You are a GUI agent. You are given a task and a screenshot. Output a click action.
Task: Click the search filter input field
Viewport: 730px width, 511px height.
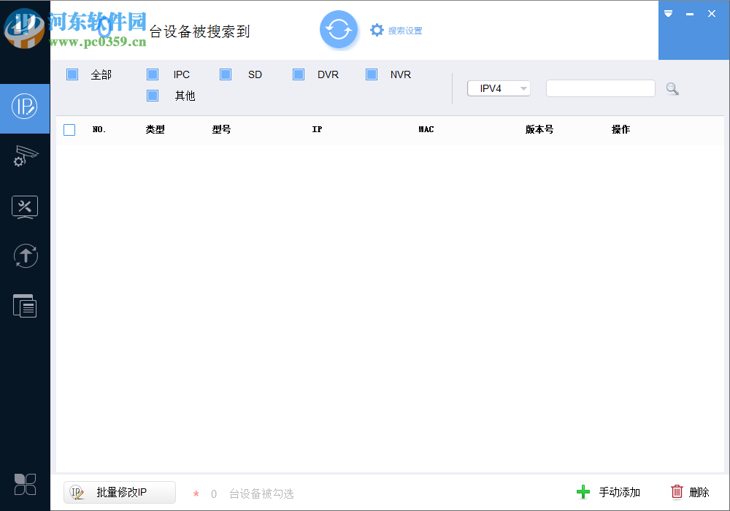pos(600,88)
